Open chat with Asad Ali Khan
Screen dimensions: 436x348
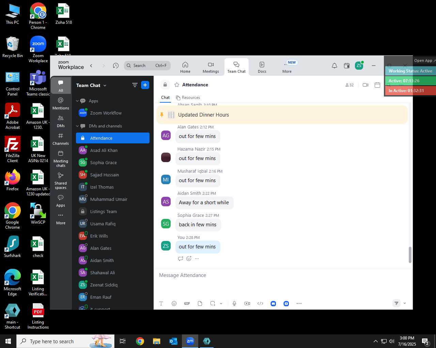(112, 151)
